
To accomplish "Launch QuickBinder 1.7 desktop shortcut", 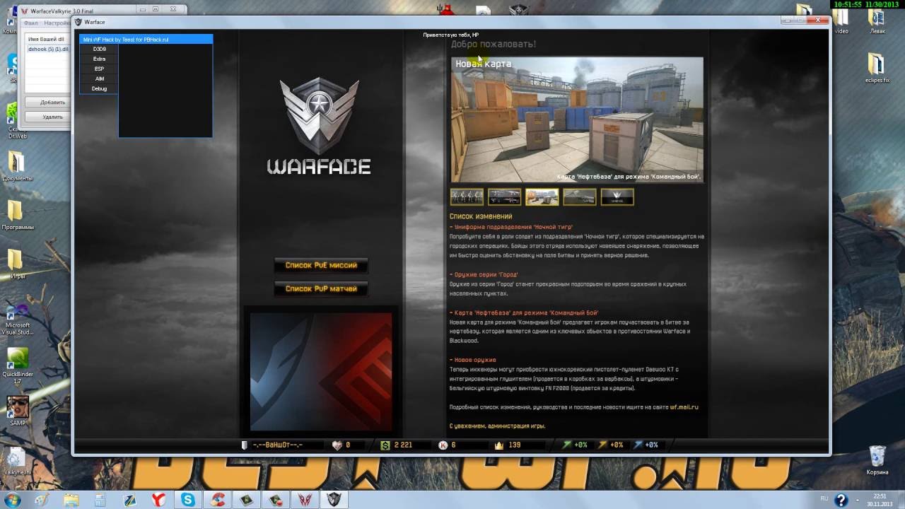I will tap(17, 365).
